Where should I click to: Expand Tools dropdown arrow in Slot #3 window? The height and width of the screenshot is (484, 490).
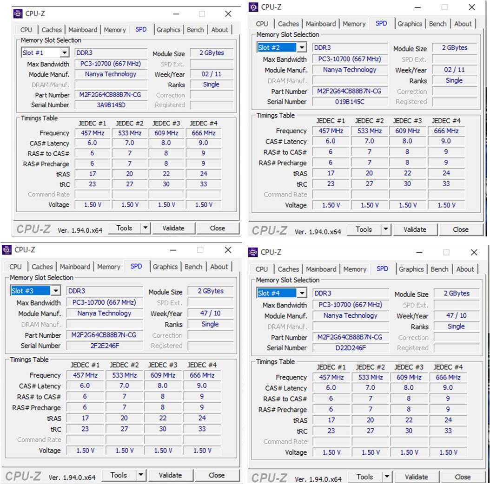[x=141, y=475]
